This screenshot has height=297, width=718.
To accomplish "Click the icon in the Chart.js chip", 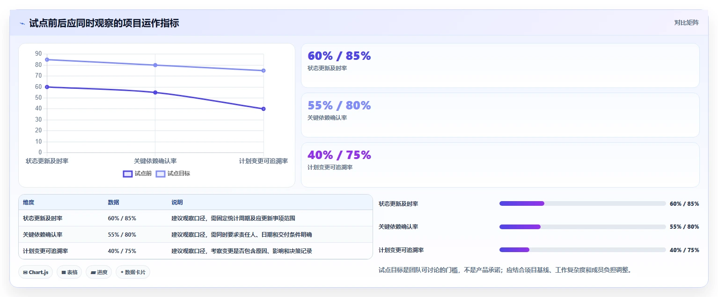I will [25, 272].
